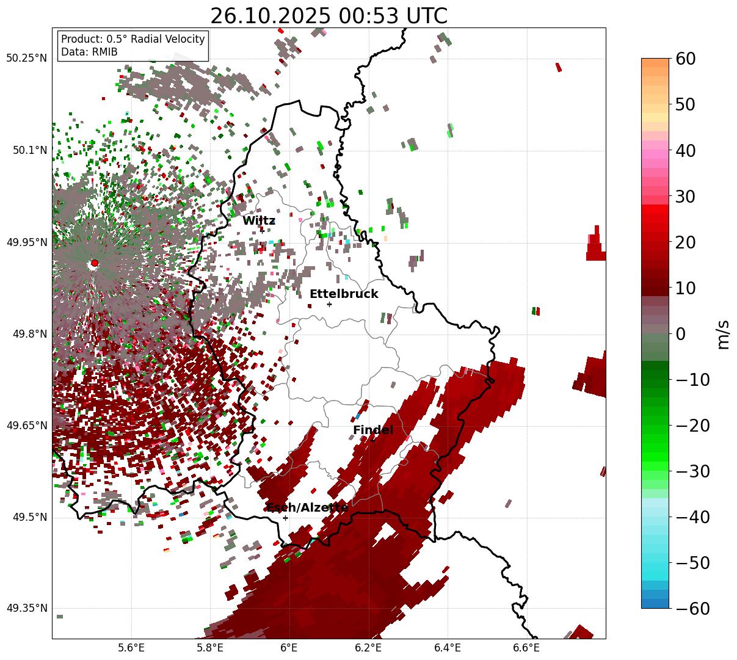Click the Wiltz cross marker
737x660 pixels.
click(263, 231)
